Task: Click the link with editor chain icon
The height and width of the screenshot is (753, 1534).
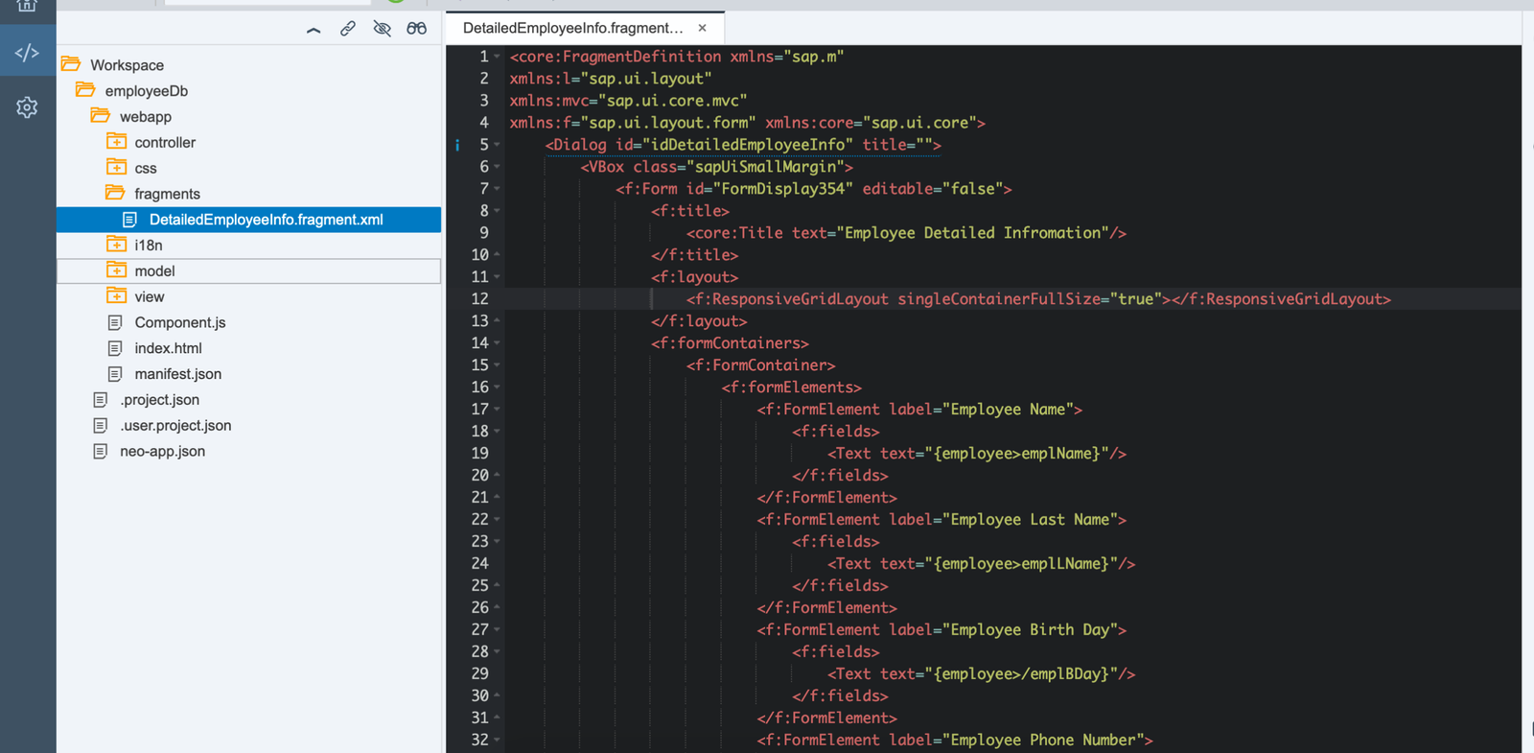Action: pos(347,29)
